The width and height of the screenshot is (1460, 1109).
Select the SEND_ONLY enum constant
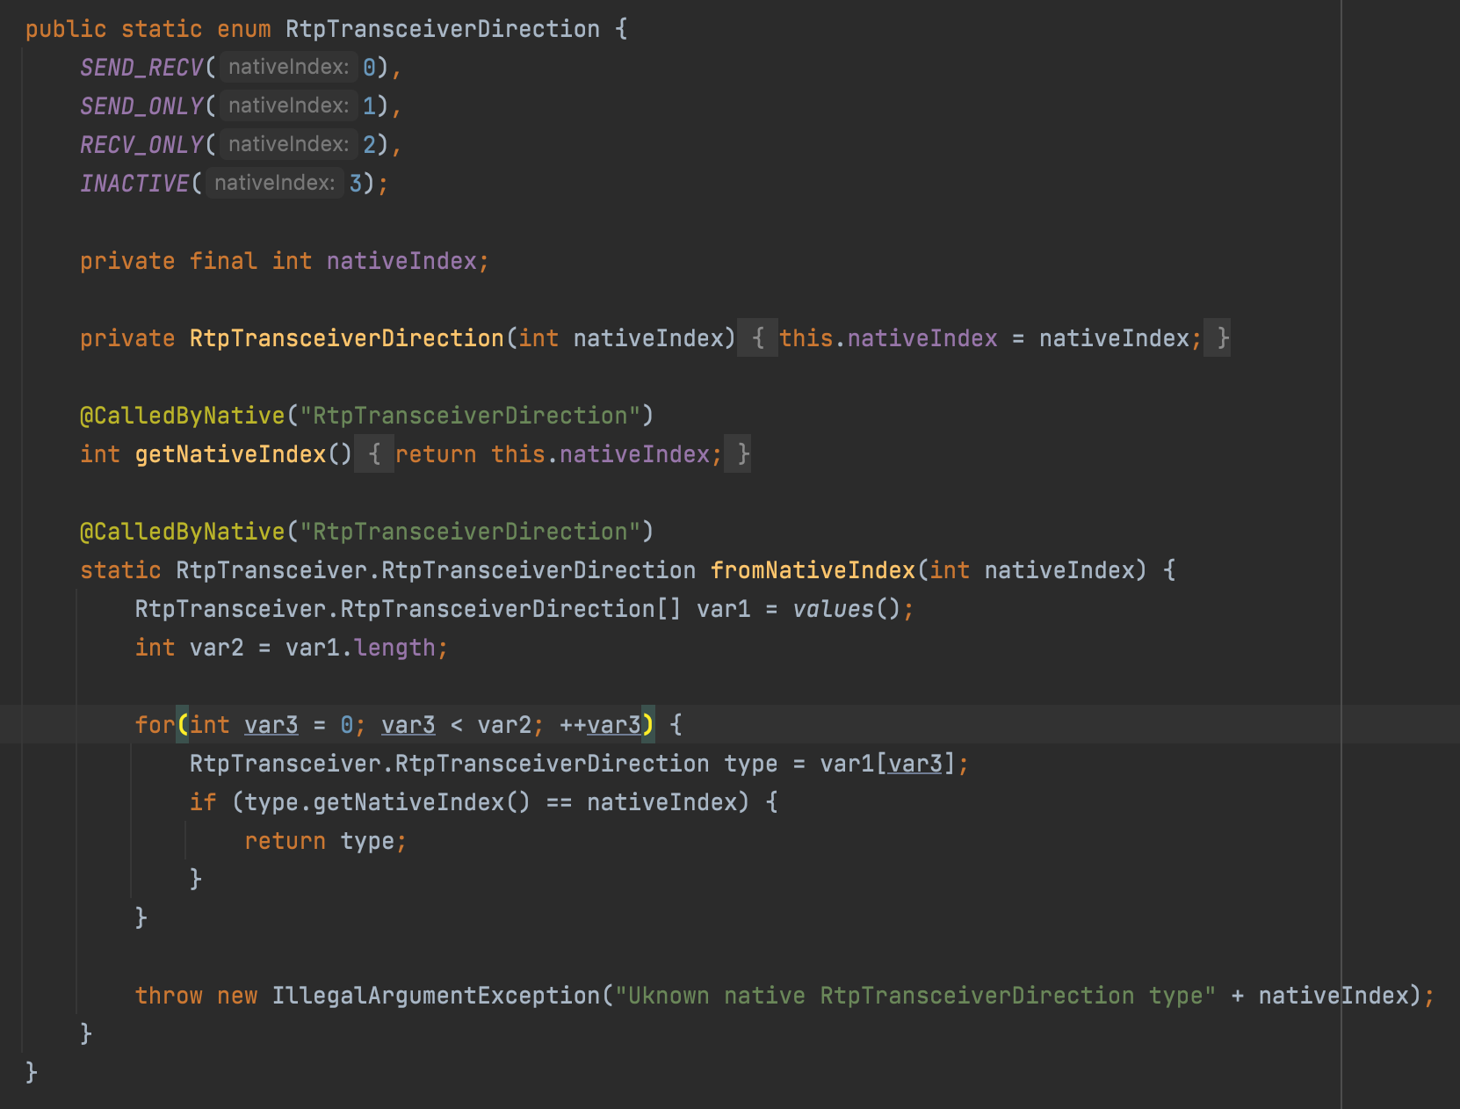140,105
